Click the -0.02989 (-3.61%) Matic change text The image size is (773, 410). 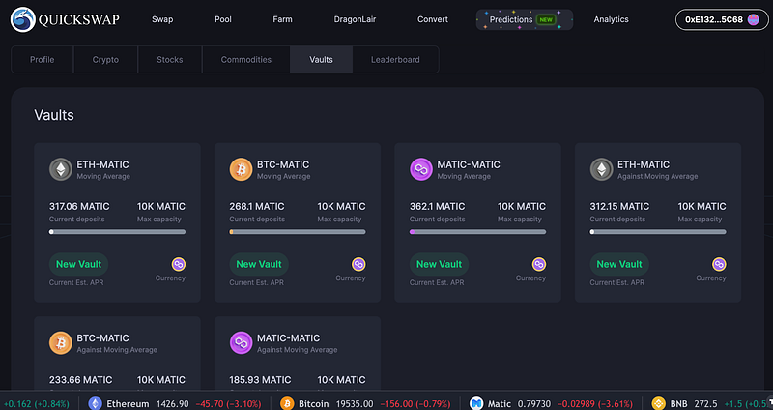tap(593, 404)
